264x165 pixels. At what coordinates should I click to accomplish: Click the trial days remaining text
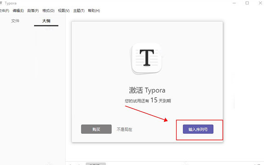coord(148,101)
